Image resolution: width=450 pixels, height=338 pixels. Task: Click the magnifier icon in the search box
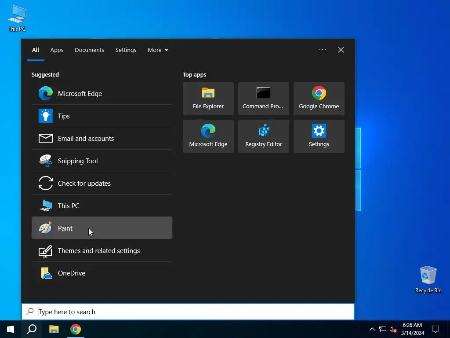(30, 311)
